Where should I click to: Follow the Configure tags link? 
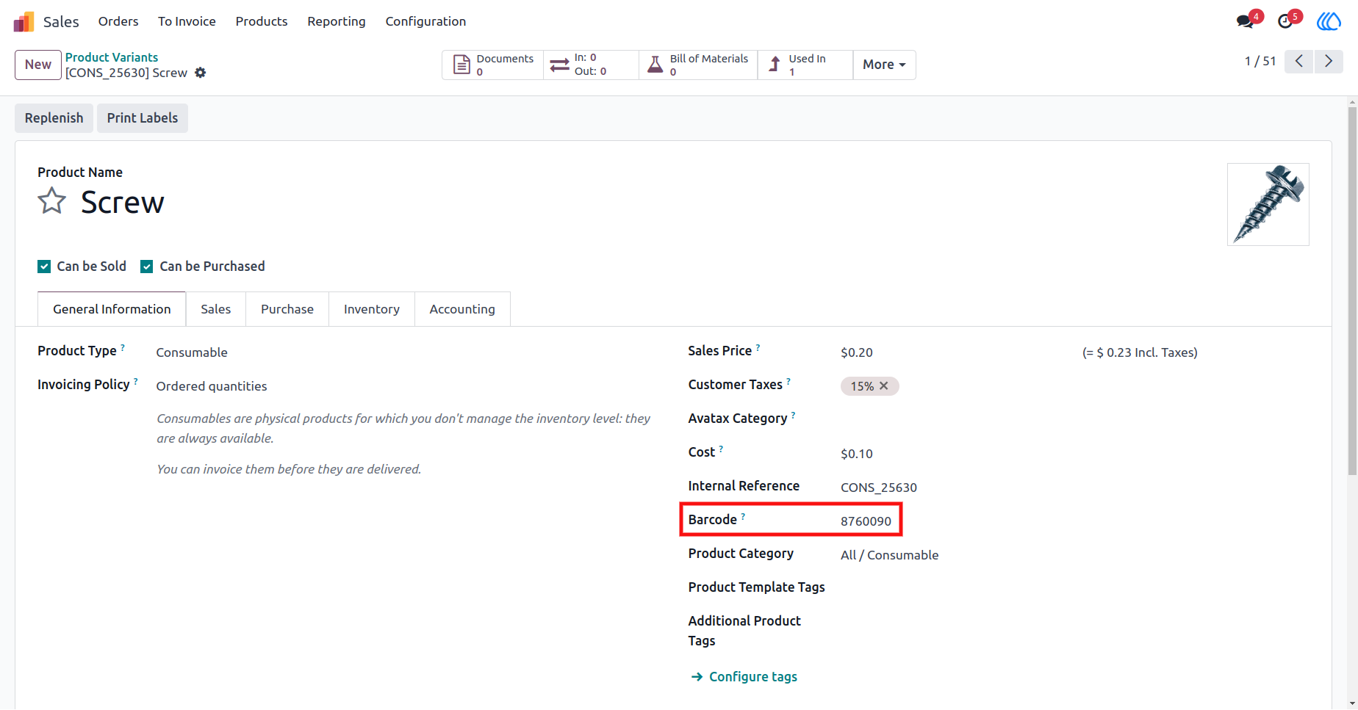(x=744, y=677)
